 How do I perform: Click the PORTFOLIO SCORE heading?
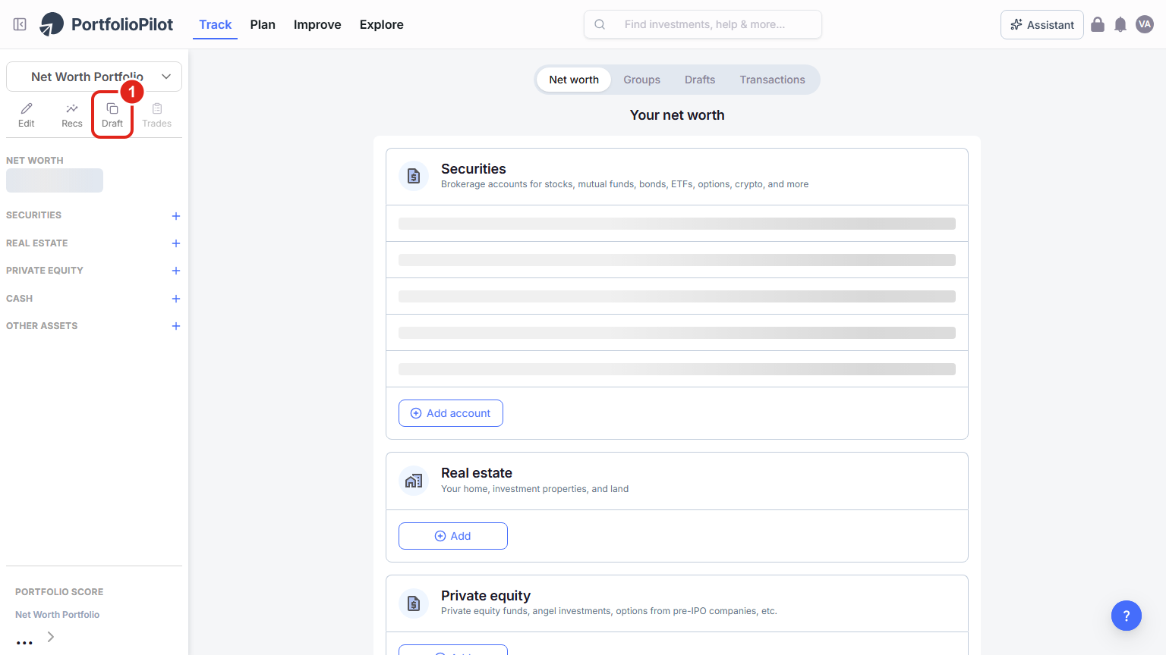[x=59, y=592]
